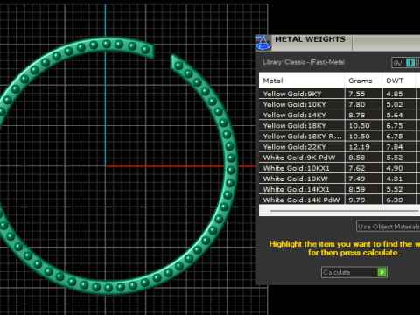Screen dimensions: 420x315
Task: Click the 4.85 DWT value
Action: [x=395, y=94]
